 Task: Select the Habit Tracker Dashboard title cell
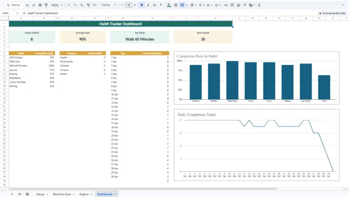coord(121,24)
